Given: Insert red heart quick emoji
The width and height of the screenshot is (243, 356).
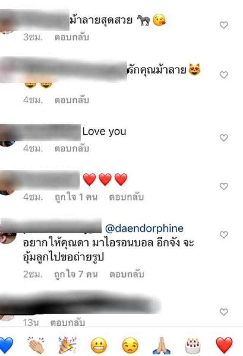Looking at the screenshot, I should (x=224, y=345).
